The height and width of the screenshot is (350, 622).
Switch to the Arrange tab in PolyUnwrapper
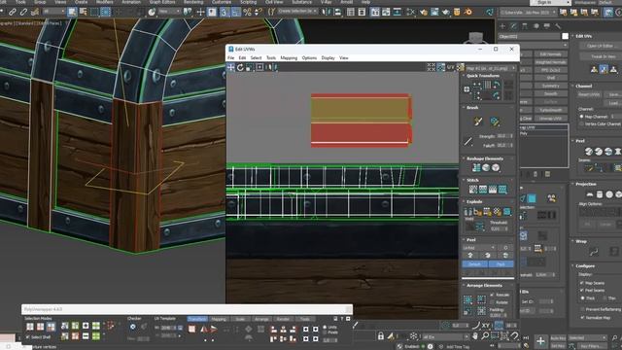(x=261, y=319)
